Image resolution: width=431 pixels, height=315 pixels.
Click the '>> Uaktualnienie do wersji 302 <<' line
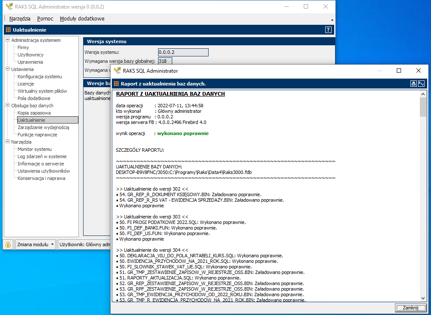pos(152,189)
